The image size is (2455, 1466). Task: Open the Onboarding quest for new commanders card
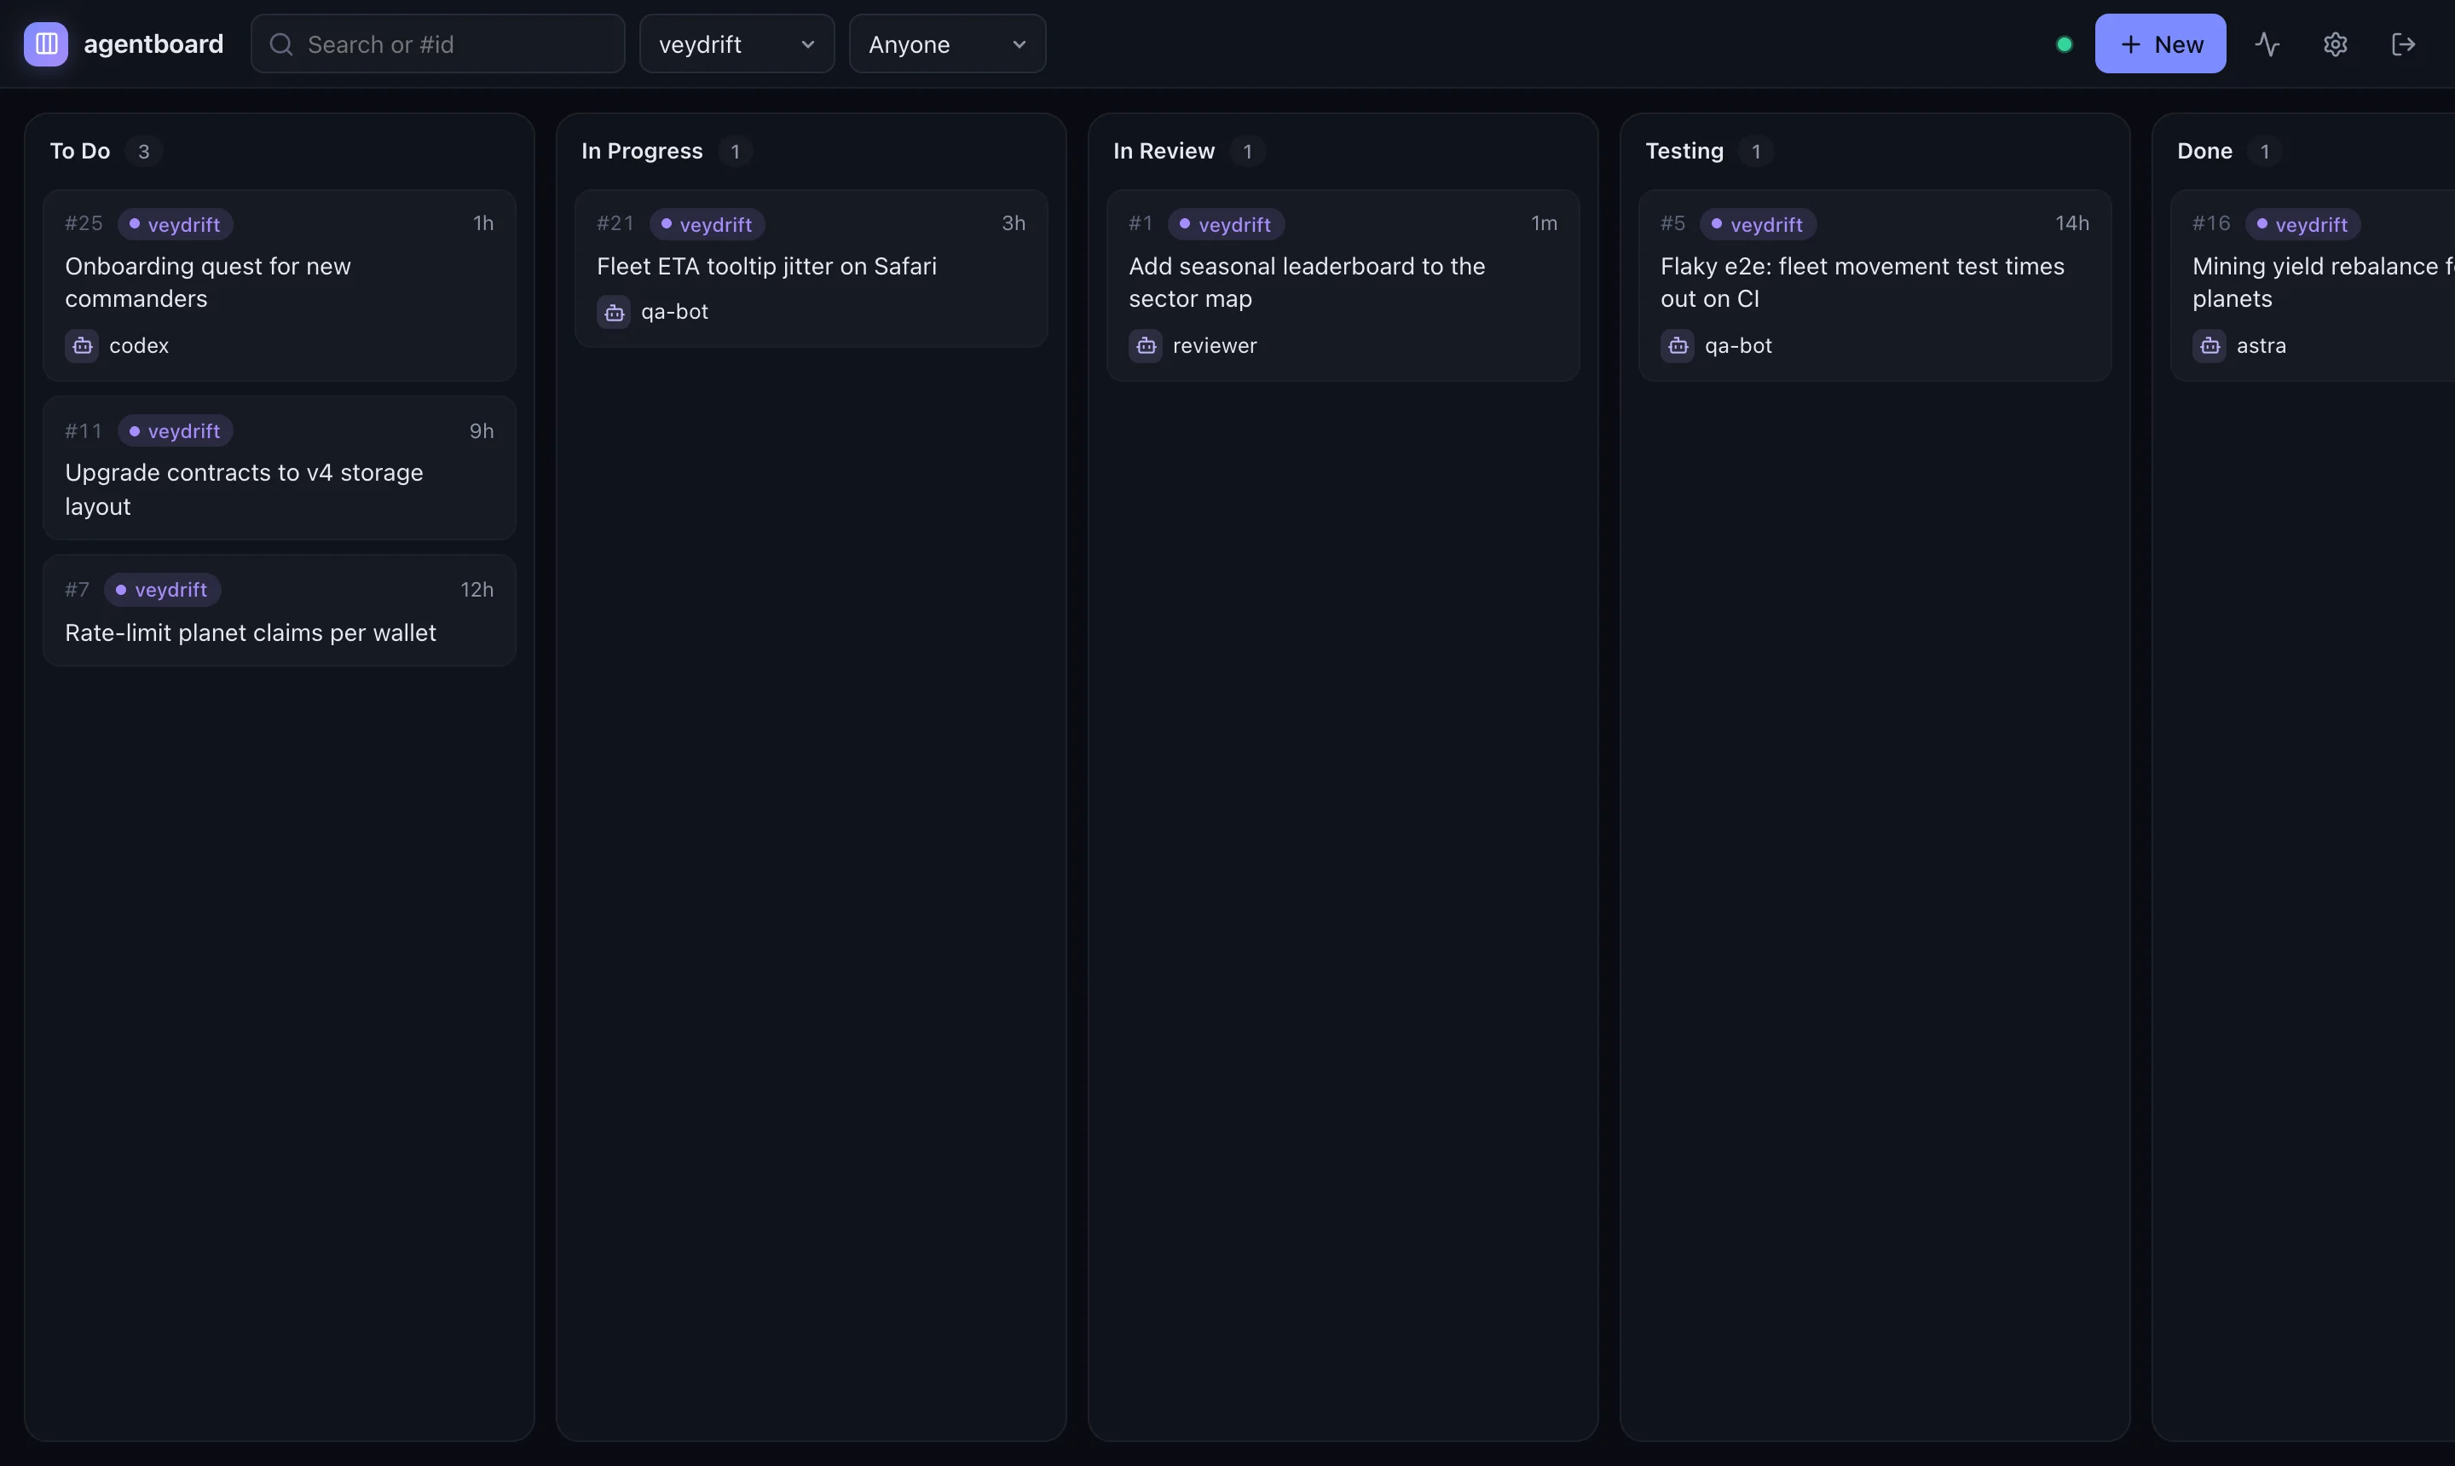(280, 286)
